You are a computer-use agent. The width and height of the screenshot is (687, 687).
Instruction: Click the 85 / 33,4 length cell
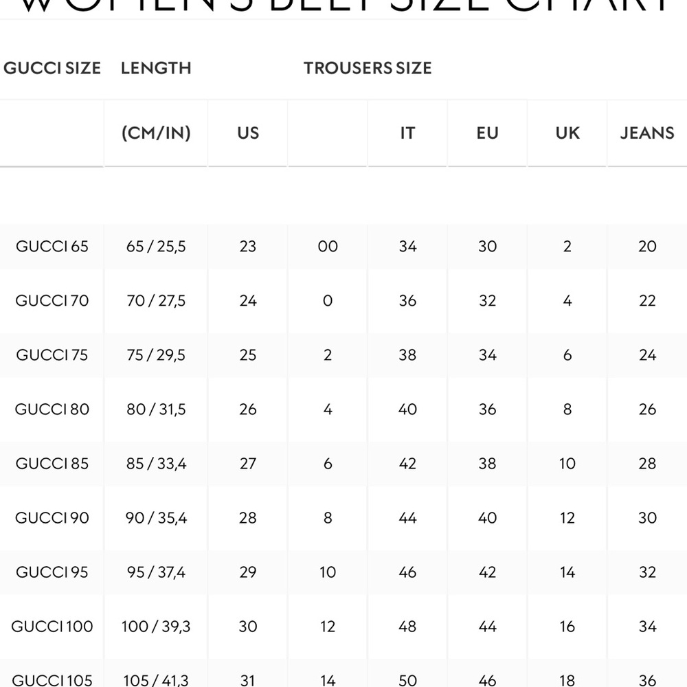[156, 464]
